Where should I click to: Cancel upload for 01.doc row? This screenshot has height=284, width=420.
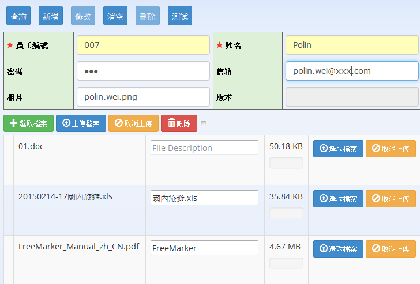[391, 149]
